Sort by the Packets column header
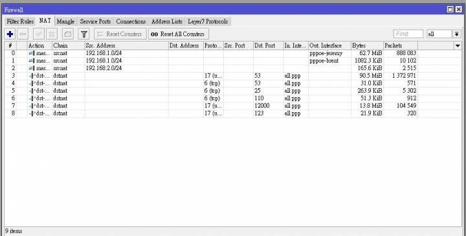The width and height of the screenshot is (466, 236). click(401, 45)
